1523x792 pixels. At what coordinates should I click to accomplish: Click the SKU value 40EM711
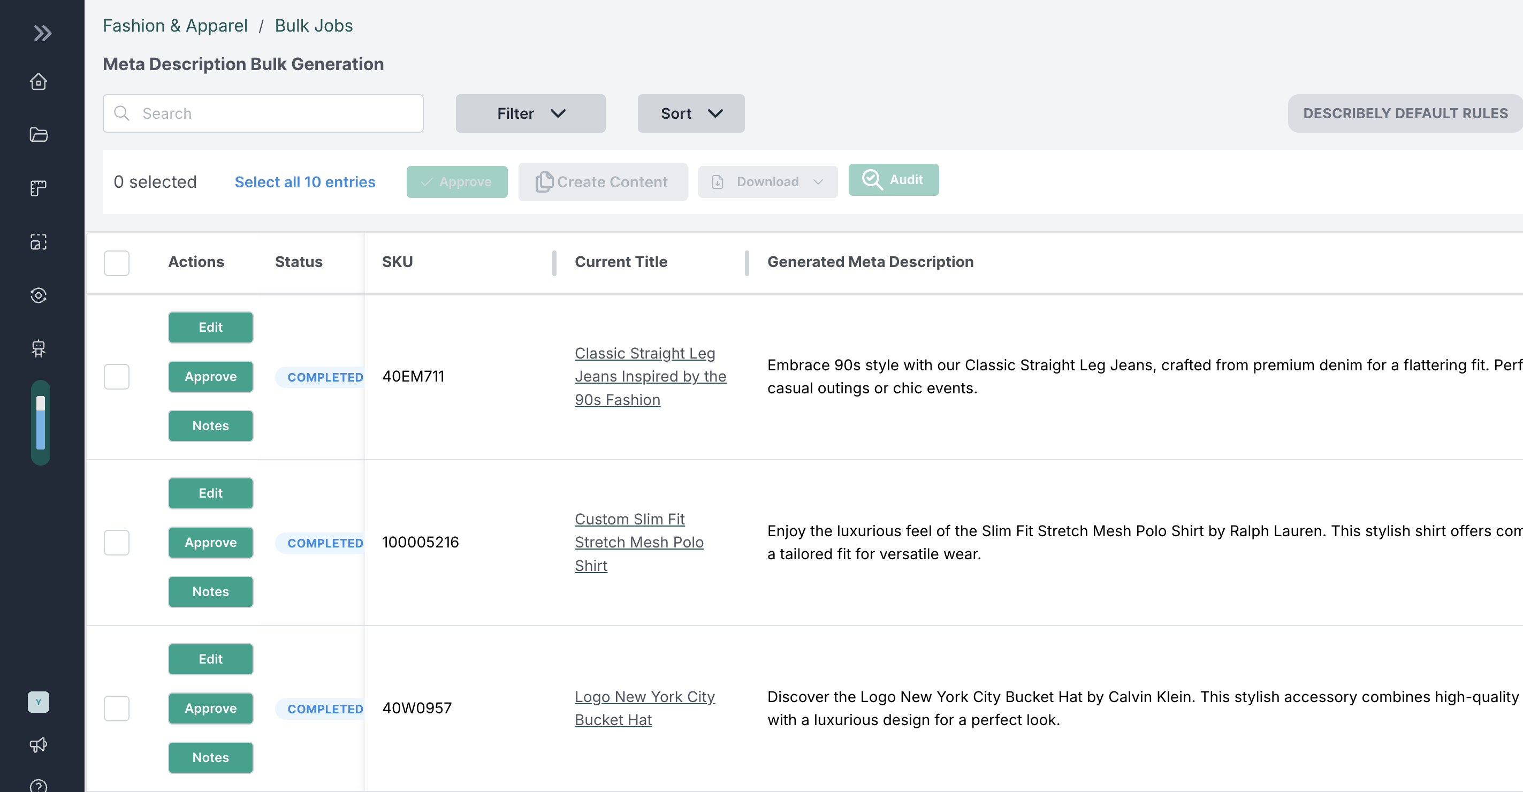pyautogui.click(x=413, y=377)
